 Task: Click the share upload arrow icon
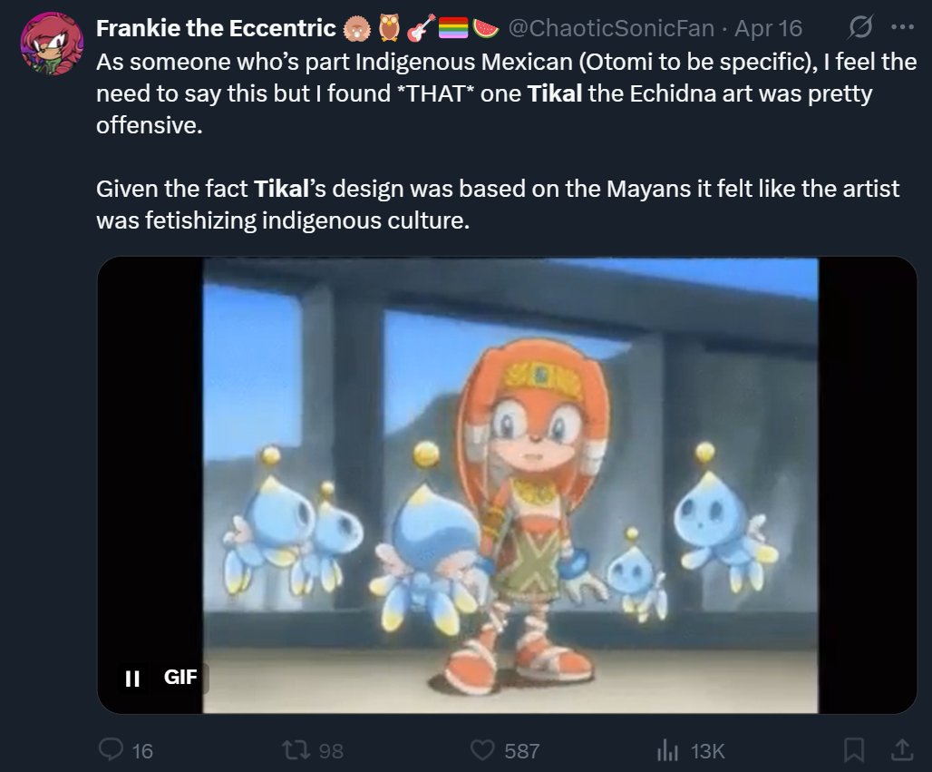point(900,749)
